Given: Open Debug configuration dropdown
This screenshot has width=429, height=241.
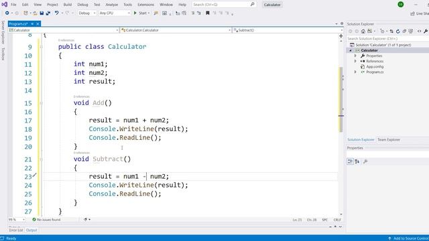Looking at the screenshot, I should tap(87, 13).
